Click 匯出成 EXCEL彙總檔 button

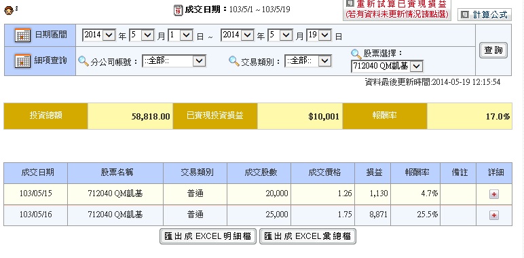click(x=307, y=236)
